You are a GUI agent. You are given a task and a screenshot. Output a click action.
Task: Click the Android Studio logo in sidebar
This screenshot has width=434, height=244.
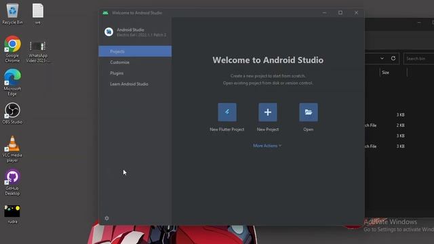pos(108,32)
